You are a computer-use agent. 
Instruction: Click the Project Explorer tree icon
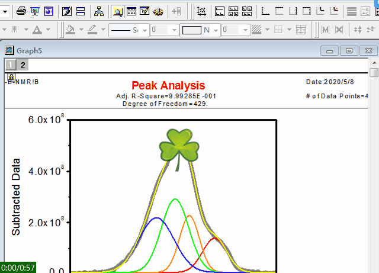(x=99, y=11)
